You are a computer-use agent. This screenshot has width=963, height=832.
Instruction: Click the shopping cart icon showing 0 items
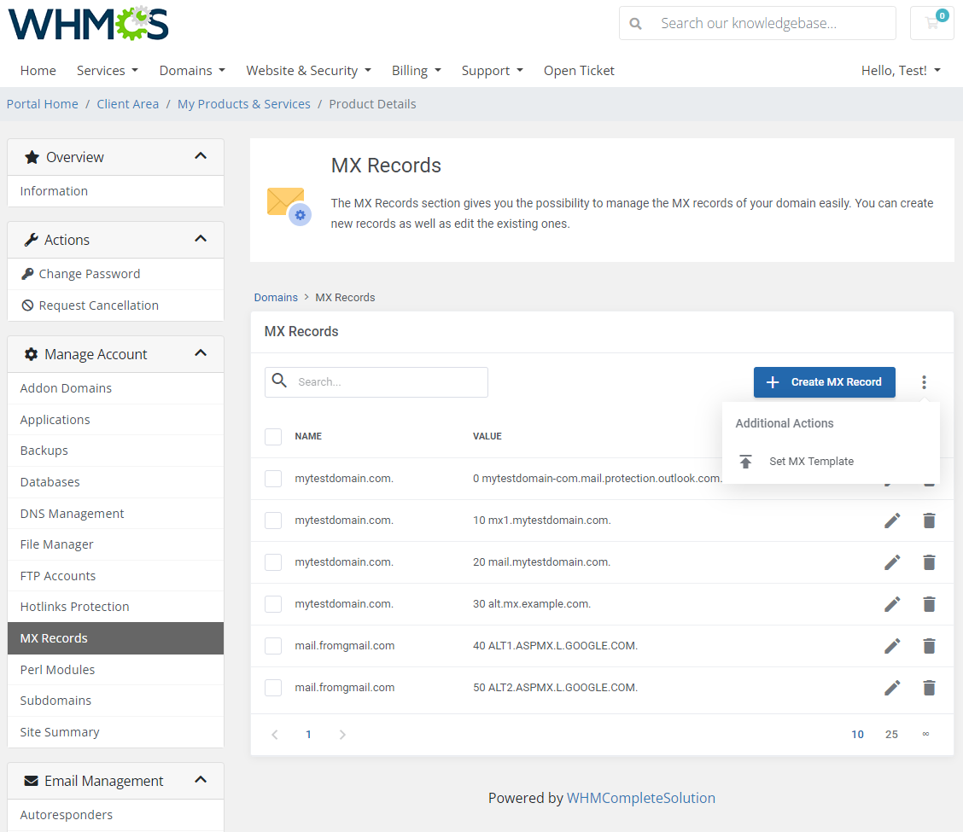click(931, 23)
